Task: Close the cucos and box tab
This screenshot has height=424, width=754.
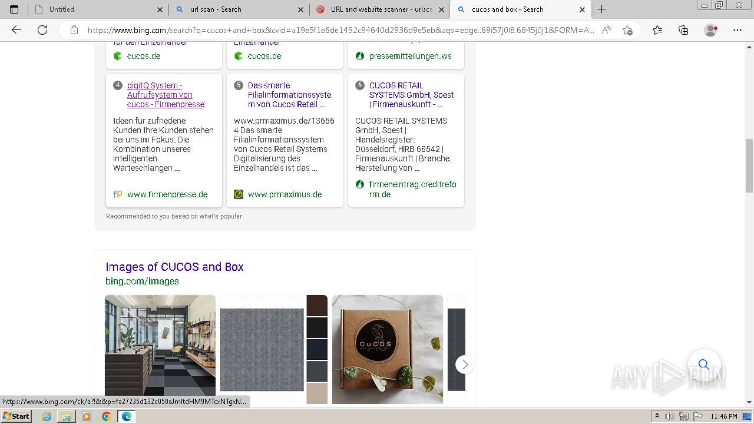Action: click(x=583, y=9)
